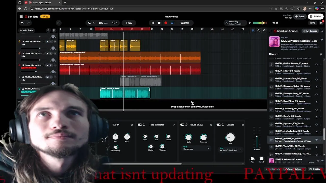This screenshot has width=326, height=183.
Task: Solo track 14 Future_HipHop_12
Action: click(x=51, y=65)
